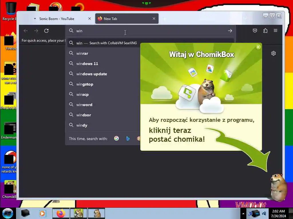
Task: Select the Enderman desktop icon
Action: click(x=9, y=130)
